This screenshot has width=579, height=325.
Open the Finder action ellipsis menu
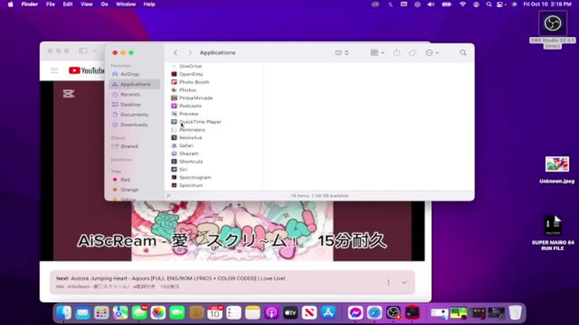click(432, 53)
